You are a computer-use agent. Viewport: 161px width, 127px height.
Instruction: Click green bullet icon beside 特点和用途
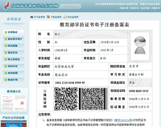[6, 59]
